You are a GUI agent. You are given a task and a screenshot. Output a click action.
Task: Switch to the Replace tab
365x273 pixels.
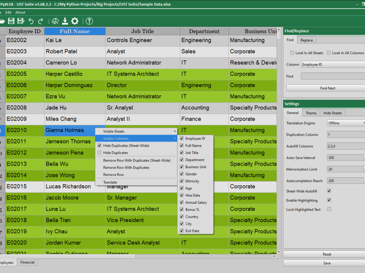(307, 40)
